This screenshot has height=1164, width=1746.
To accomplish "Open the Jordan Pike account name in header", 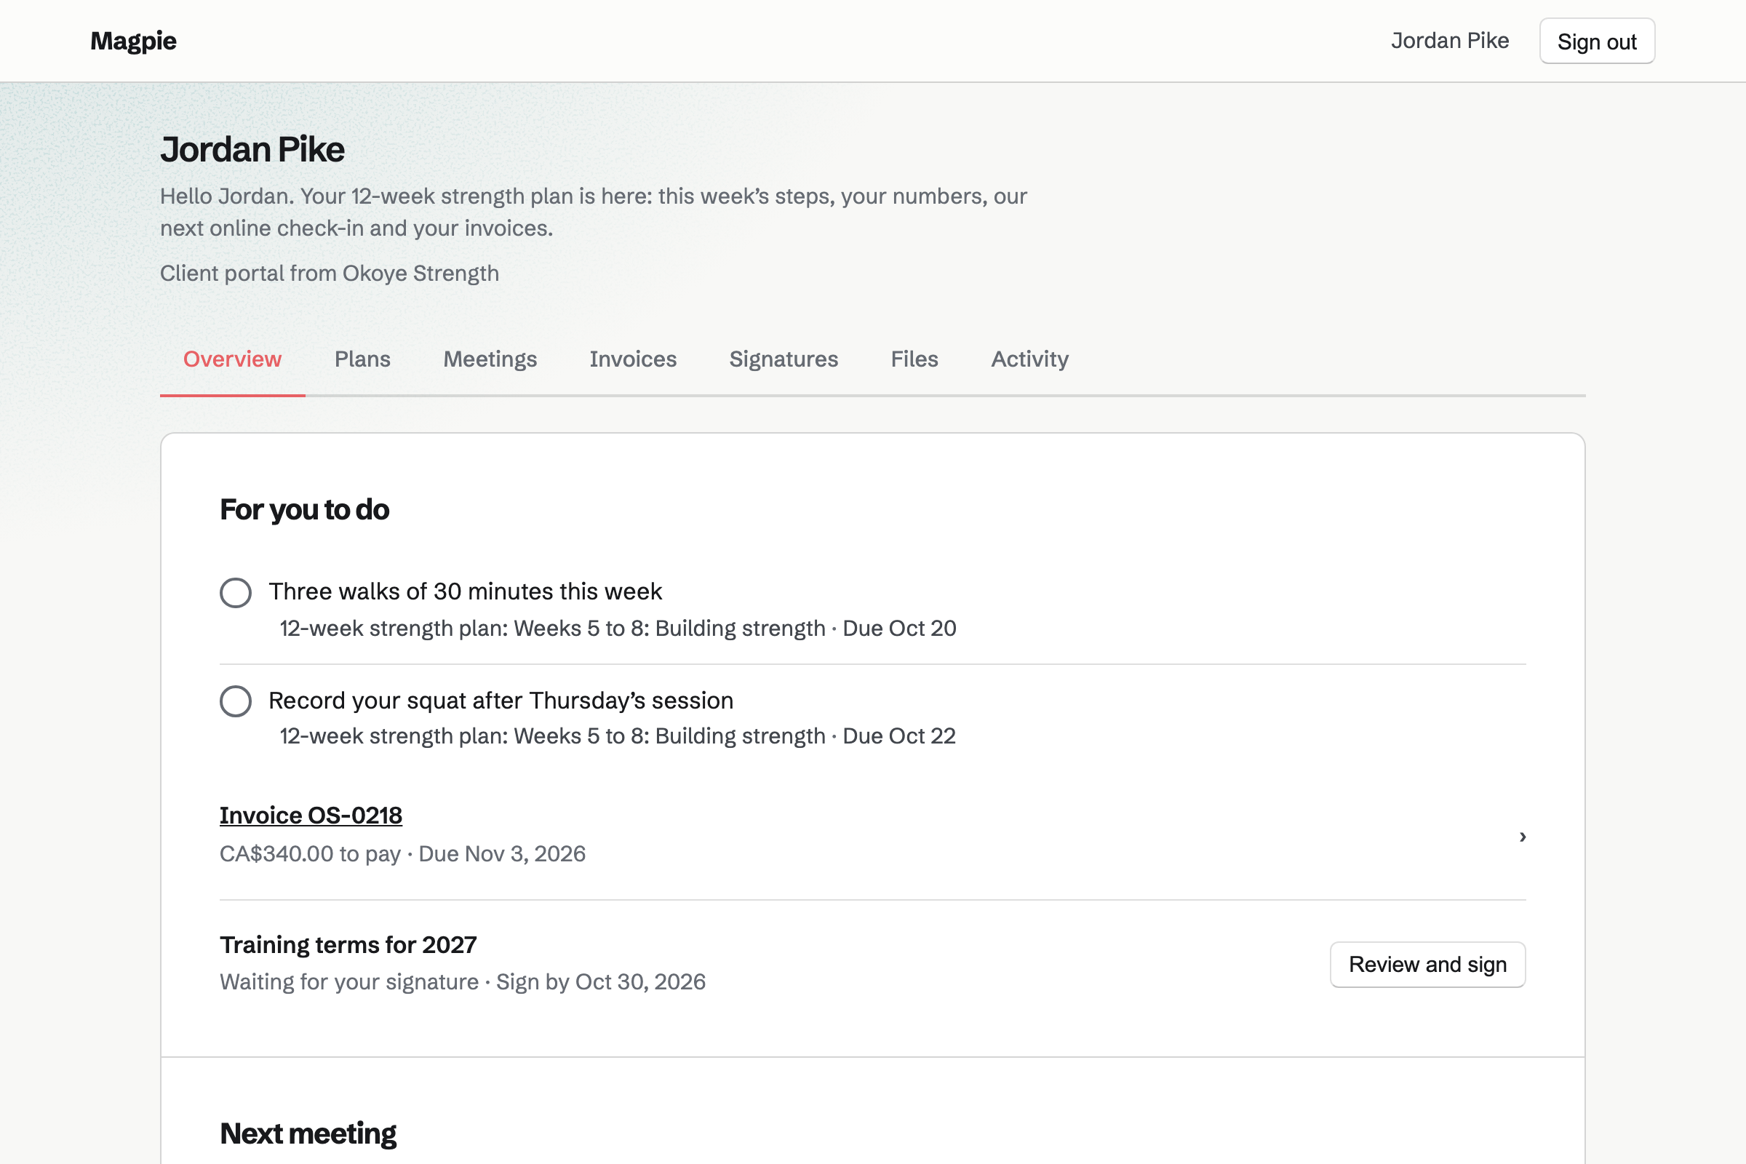I will pyautogui.click(x=1449, y=41).
